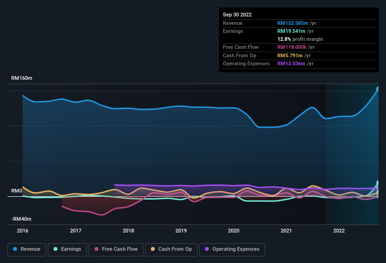The height and width of the screenshot is (263, 386).
Task: Click the RM0 y-axis label
Action: 17,191
